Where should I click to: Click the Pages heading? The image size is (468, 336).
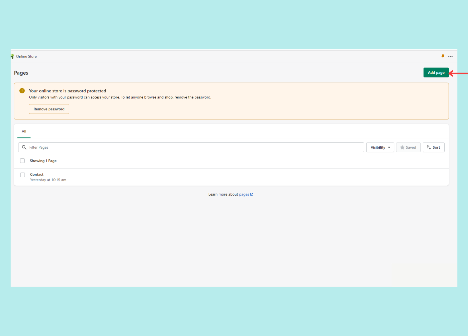(21, 73)
